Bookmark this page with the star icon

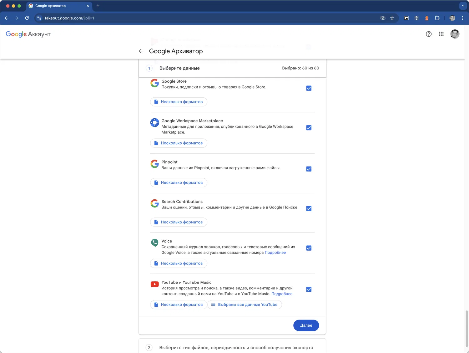[392, 18]
